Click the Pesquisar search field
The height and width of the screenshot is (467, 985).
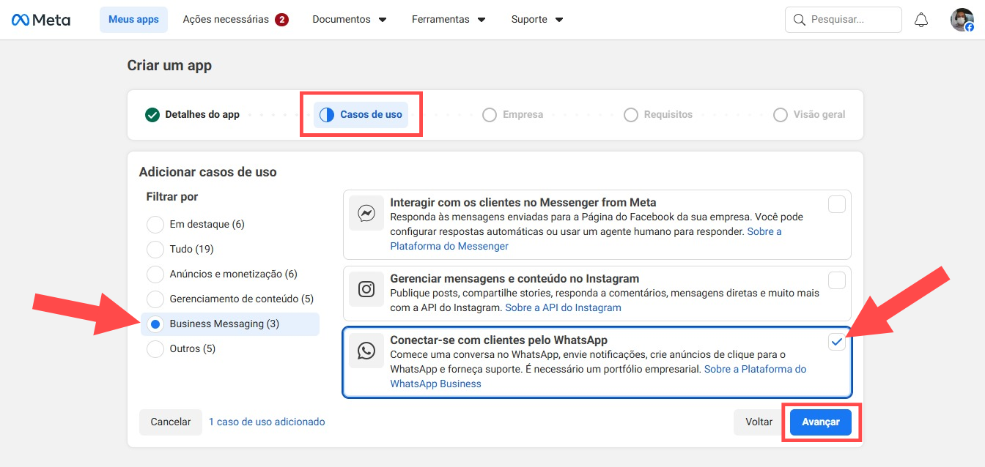[x=844, y=20]
